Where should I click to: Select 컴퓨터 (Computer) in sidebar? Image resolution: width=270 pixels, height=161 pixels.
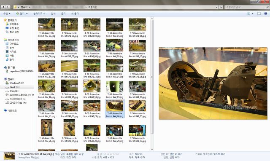9,79
